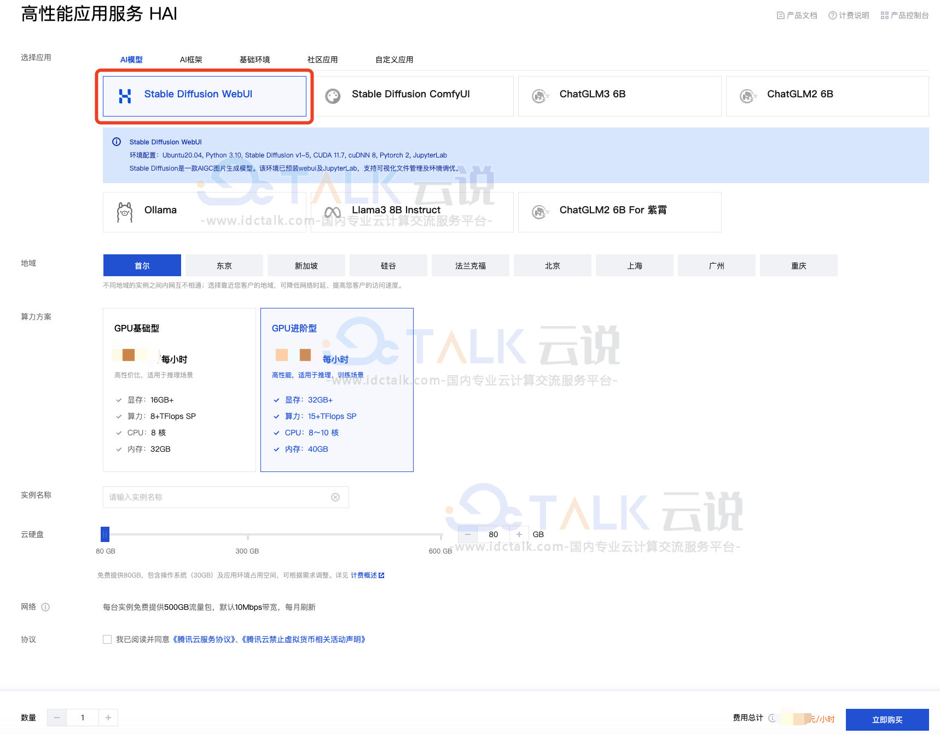This screenshot has height=734, width=940.
Task: Click the info icon beside 费用总计
Action: click(772, 718)
